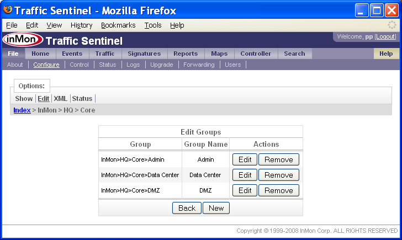Open the Forwarding submenu item
The width and height of the screenshot is (402, 240).
[x=199, y=65]
